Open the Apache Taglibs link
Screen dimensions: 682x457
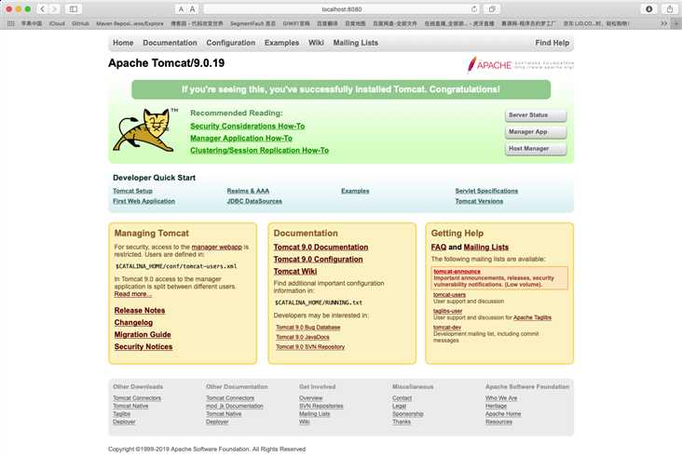(x=532, y=317)
